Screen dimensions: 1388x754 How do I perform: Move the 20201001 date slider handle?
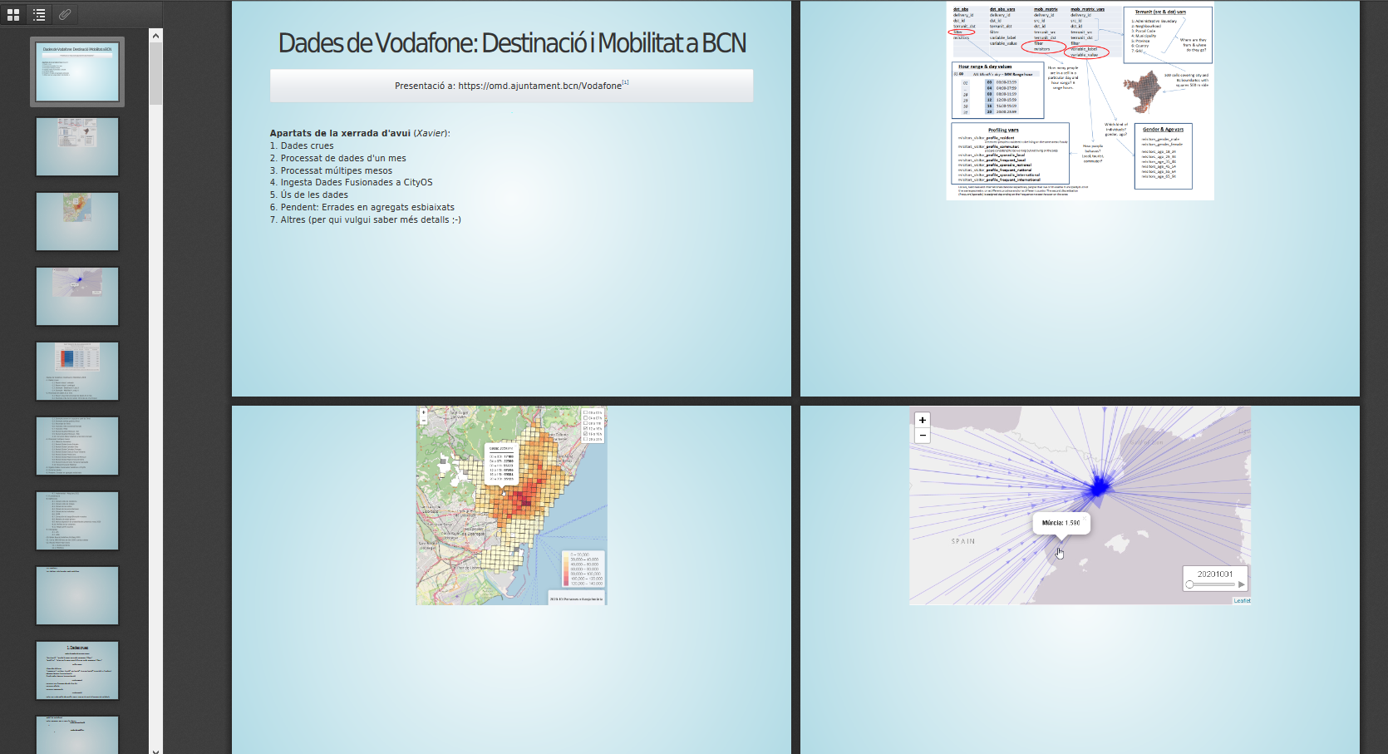[1189, 584]
